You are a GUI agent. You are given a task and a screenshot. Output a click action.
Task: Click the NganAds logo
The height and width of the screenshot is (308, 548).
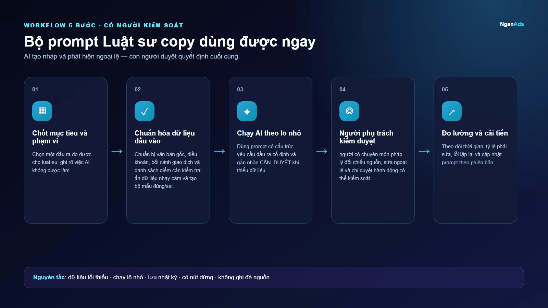(x=512, y=24)
